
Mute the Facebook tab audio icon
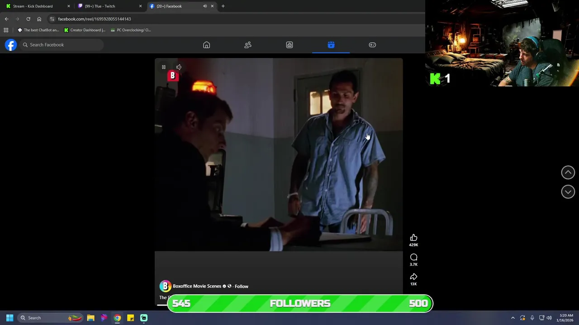(205, 6)
